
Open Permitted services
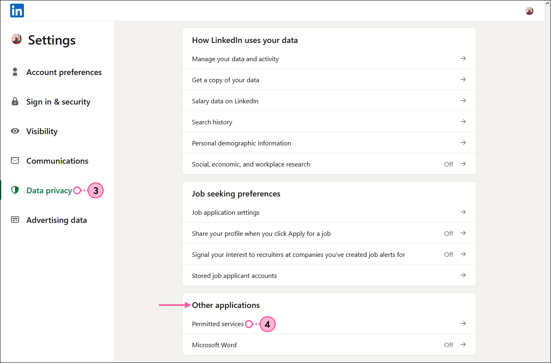tap(329, 324)
